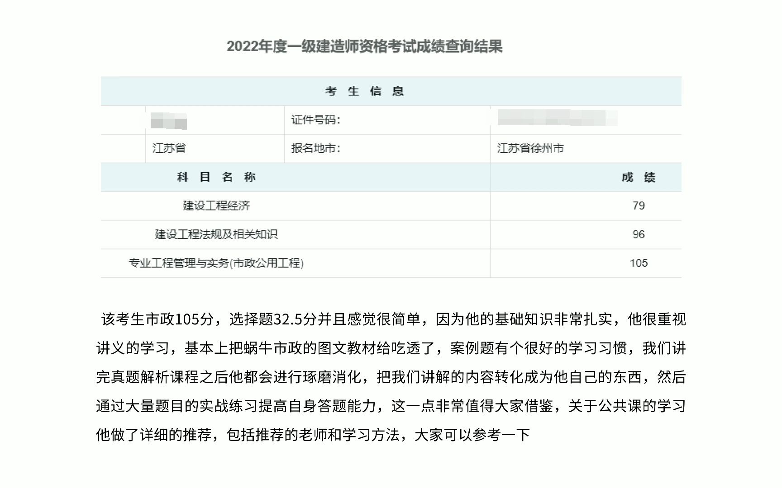The width and height of the screenshot is (782, 488).
Task: Click the blurred ID number cell
Action: point(557,117)
